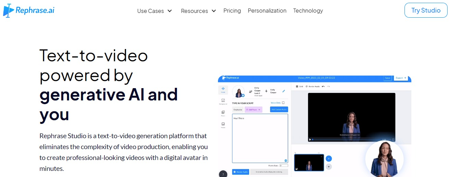
Task: Click the pencil edit icon
Action: [x=283, y=91]
